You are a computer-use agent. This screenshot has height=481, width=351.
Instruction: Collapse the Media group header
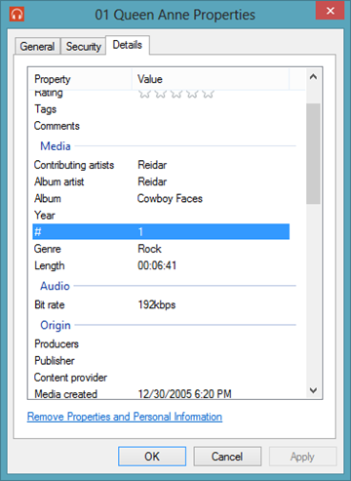[x=56, y=146]
